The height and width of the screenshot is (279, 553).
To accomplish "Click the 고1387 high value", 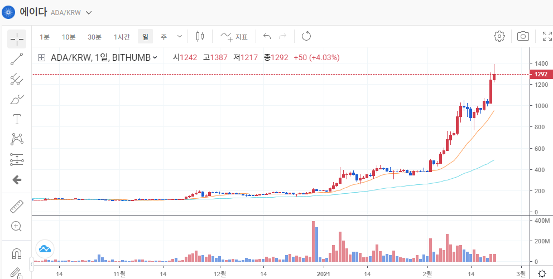I will [x=215, y=58].
